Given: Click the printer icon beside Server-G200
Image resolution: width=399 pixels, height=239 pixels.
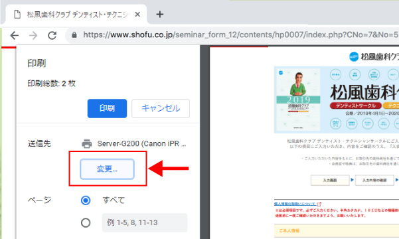Looking at the screenshot, I should (x=87, y=144).
